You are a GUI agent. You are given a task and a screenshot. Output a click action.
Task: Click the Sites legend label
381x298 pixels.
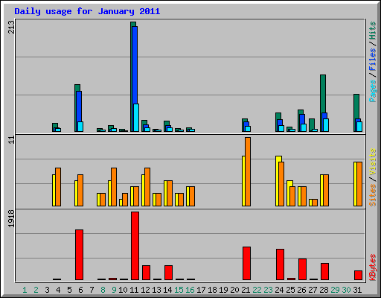(x=373, y=195)
